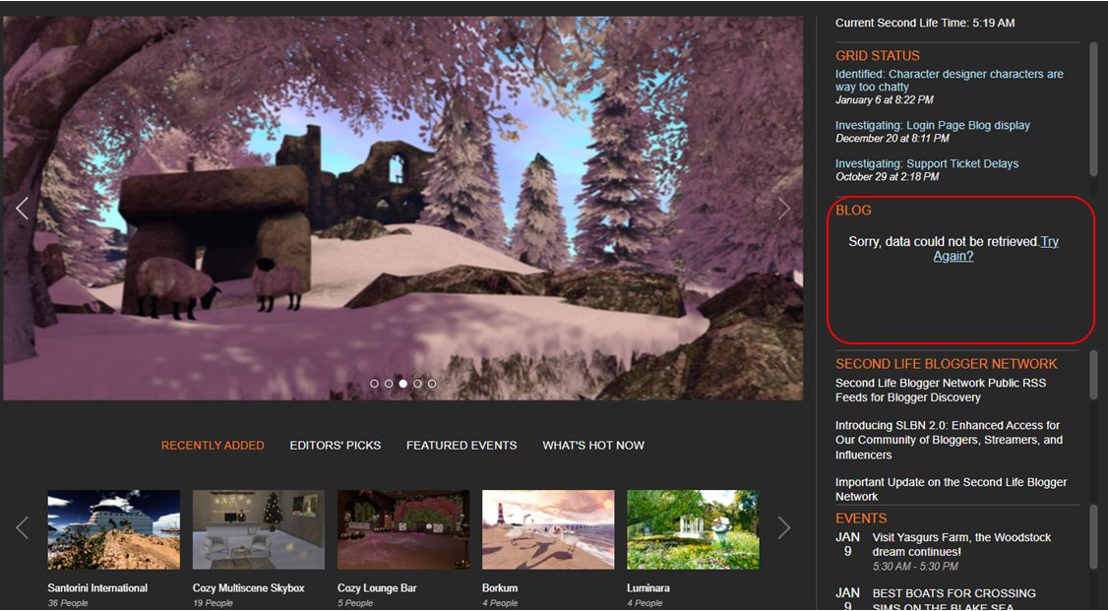Image resolution: width=1108 pixels, height=611 pixels.
Task: Switch to Featured Events tab
Action: (462, 446)
